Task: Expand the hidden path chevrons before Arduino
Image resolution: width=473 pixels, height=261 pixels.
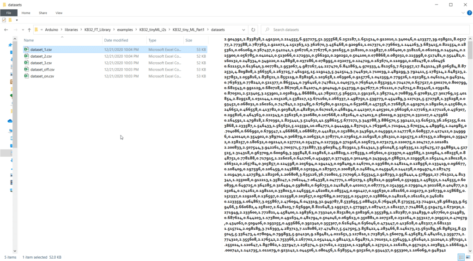Action: click(x=42, y=30)
